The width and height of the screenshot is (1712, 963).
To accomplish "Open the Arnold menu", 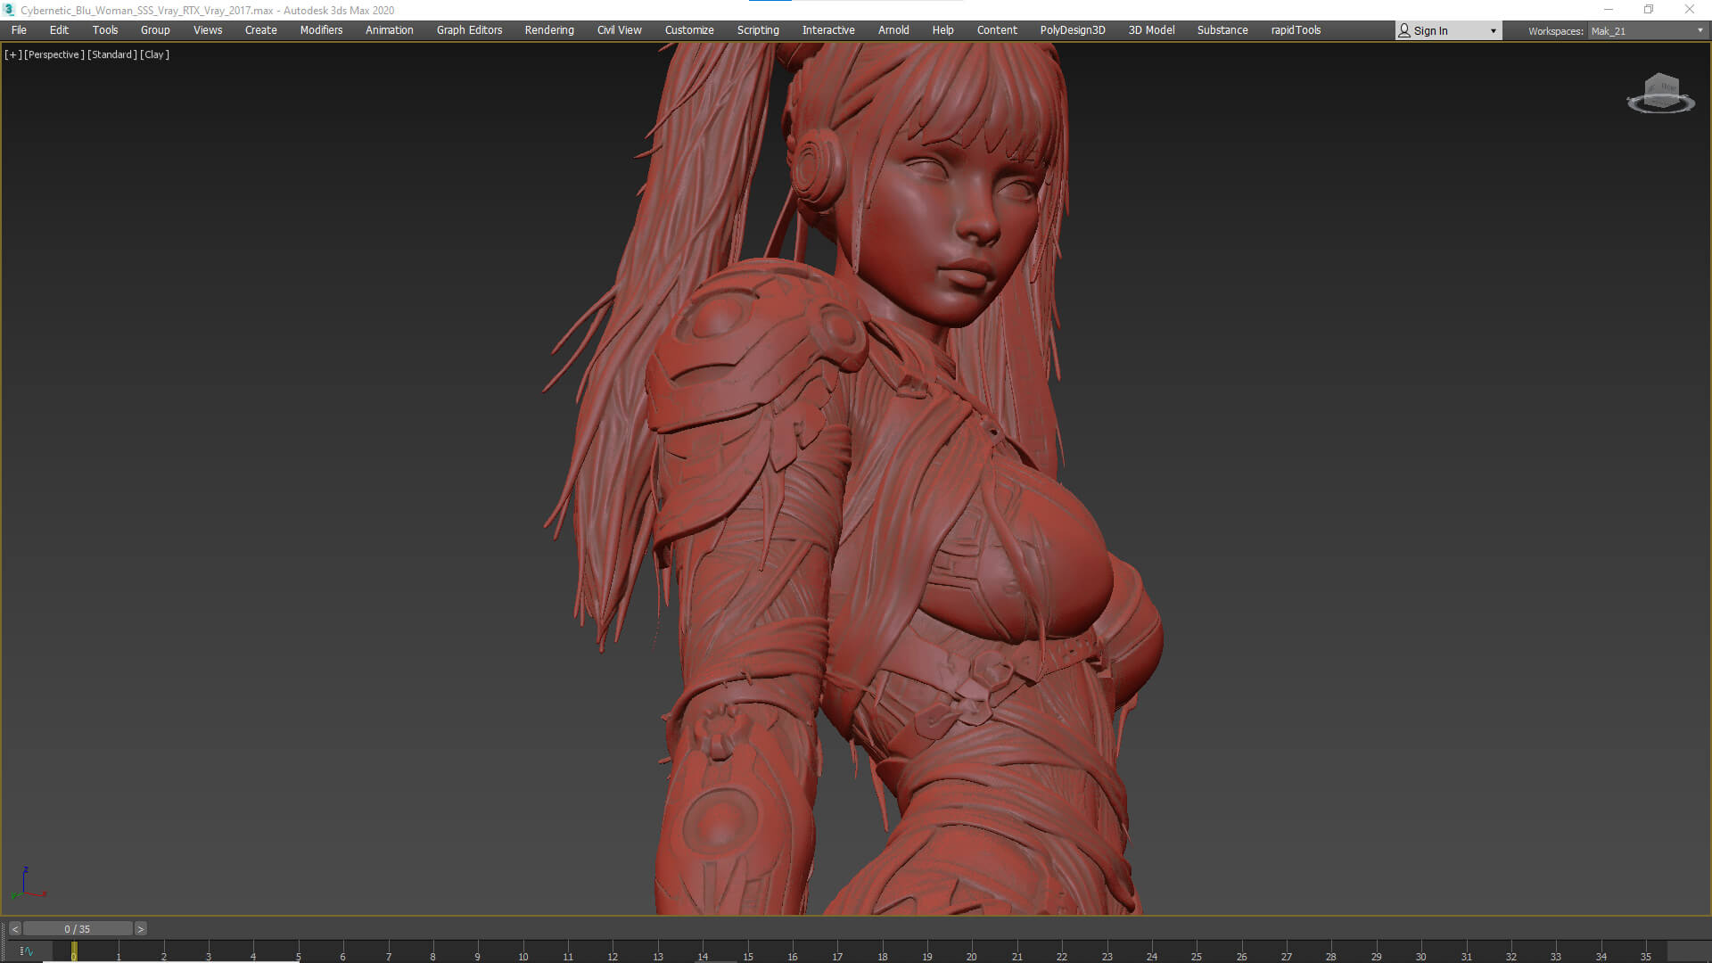I will pyautogui.click(x=893, y=30).
